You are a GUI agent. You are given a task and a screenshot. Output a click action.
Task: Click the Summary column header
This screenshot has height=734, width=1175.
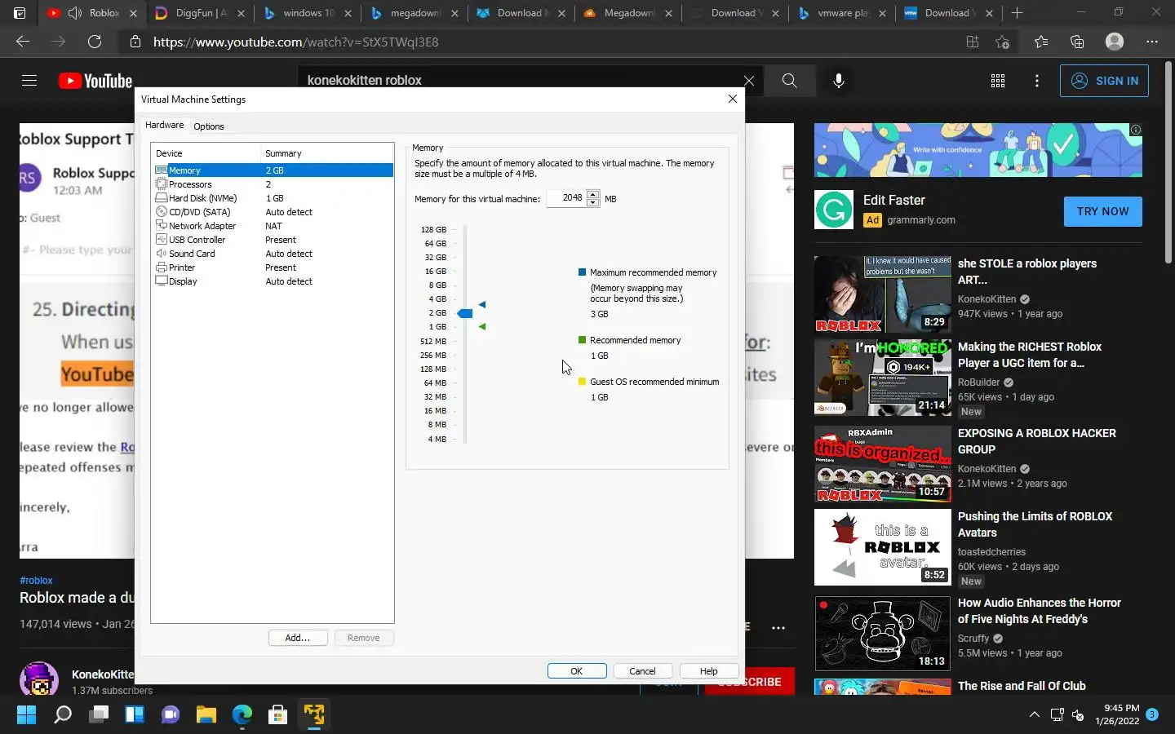[x=327, y=153]
